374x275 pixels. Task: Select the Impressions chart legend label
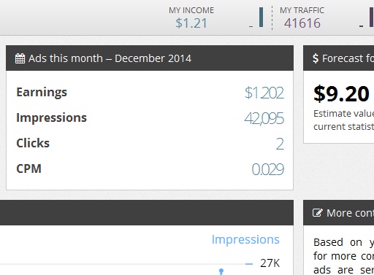pyautogui.click(x=245, y=240)
